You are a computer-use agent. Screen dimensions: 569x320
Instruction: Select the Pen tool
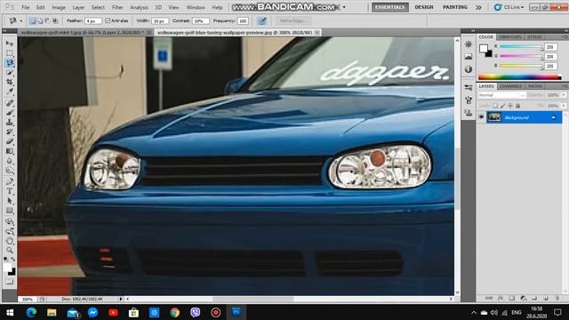point(10,181)
